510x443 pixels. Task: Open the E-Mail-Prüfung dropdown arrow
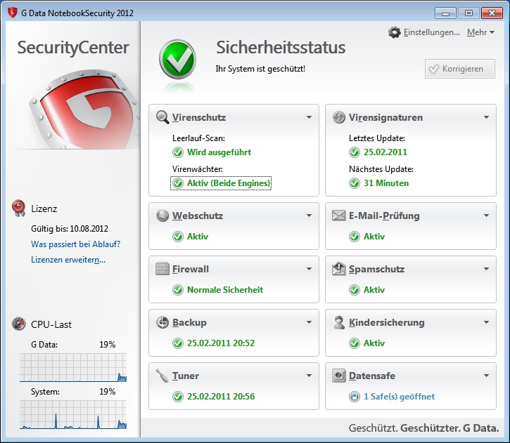(486, 216)
